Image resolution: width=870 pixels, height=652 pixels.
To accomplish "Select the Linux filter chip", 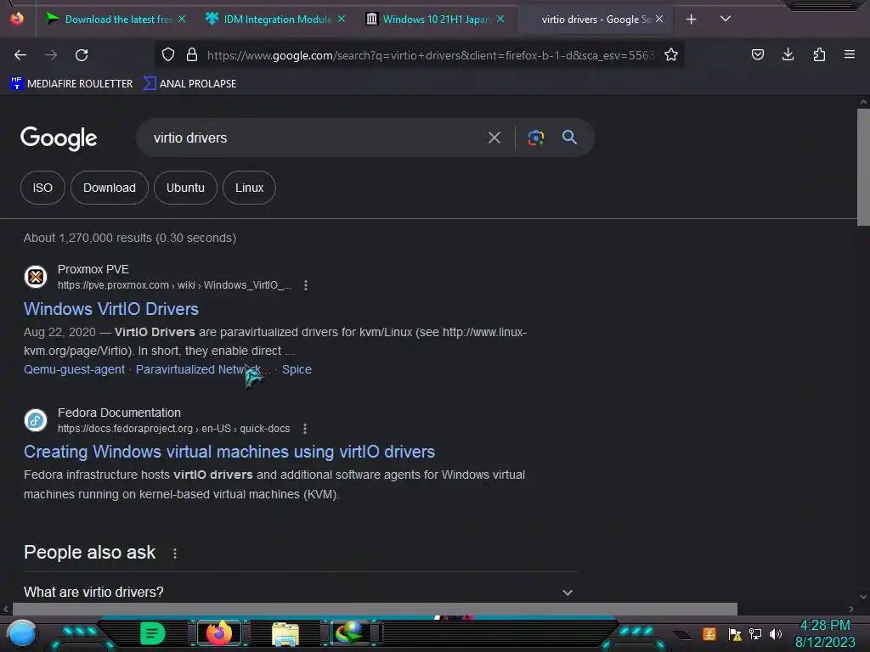I will (x=249, y=188).
